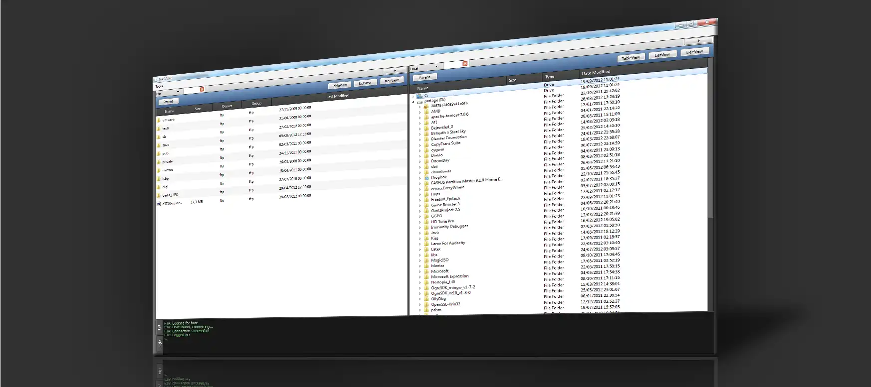Expand the C: drive tree node
The image size is (871, 387).
[x=413, y=96]
